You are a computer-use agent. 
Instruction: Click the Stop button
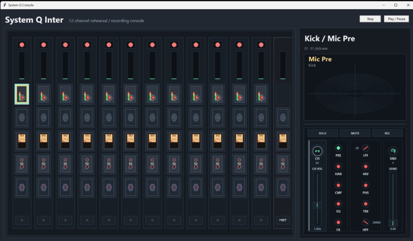370,19
